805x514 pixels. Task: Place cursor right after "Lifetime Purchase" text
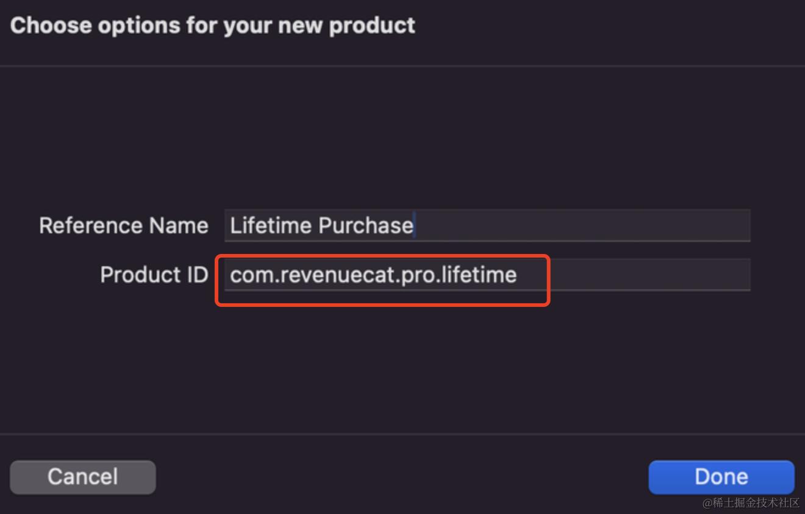coord(415,226)
